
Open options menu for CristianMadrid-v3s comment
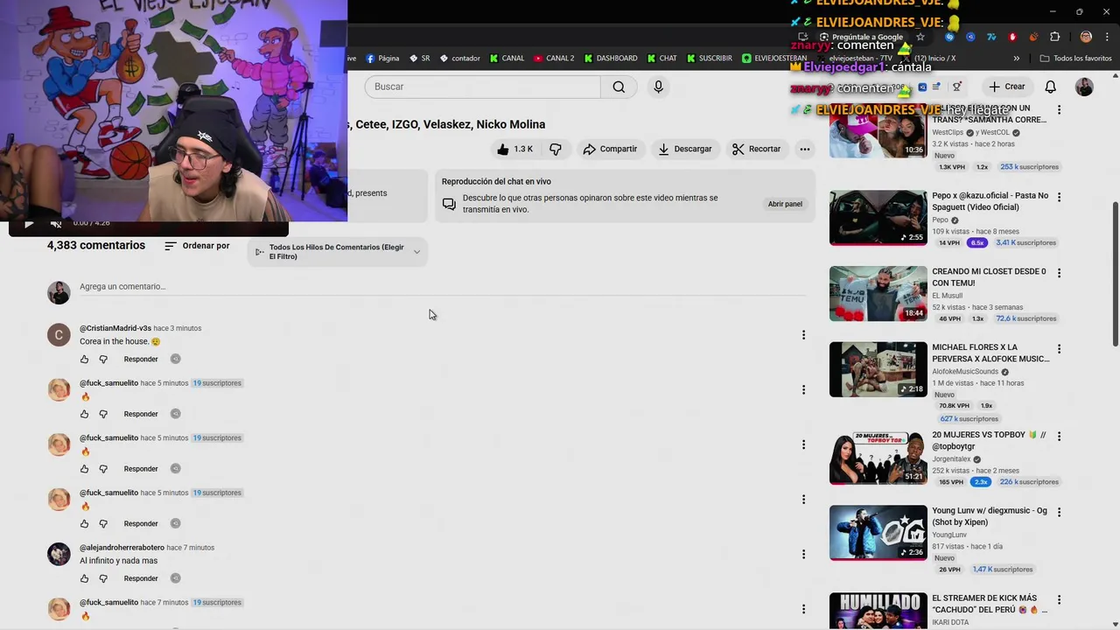(x=803, y=335)
